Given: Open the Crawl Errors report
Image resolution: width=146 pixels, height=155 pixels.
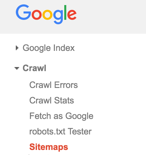Looking at the screenshot, I should 53,85.
